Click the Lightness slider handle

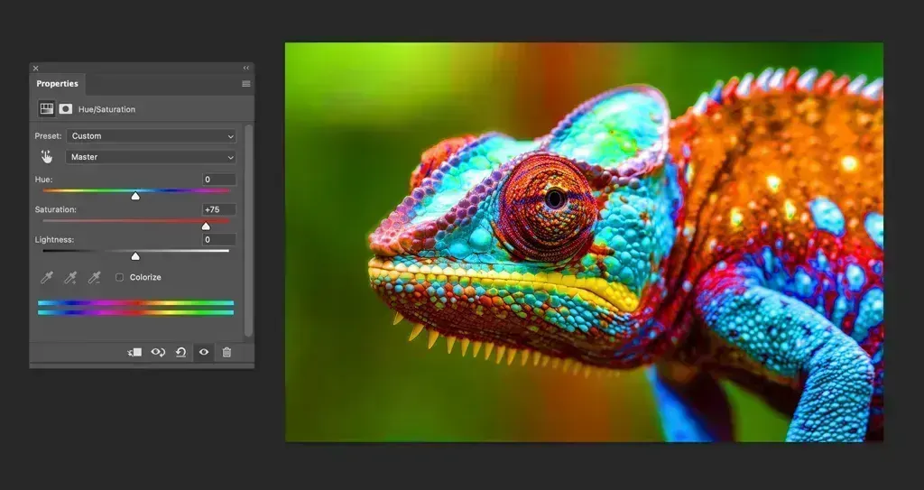click(135, 256)
